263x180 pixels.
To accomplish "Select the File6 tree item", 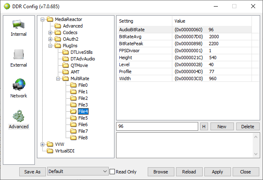I will pos(83,125).
